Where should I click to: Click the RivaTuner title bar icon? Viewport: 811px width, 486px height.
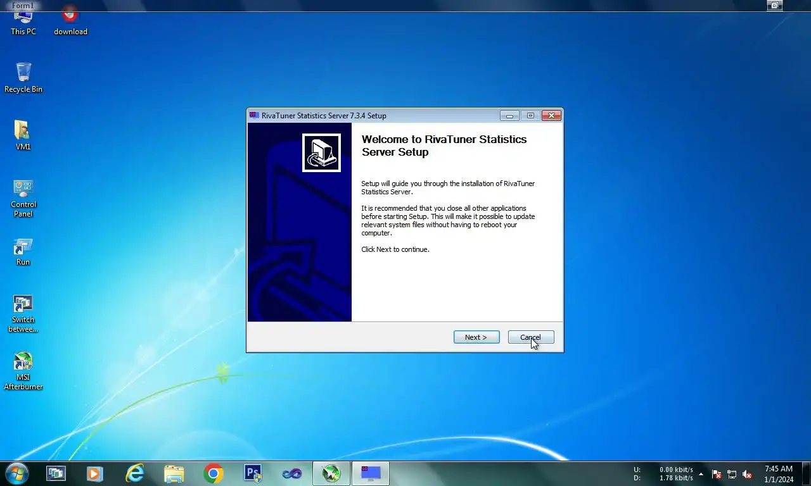click(254, 115)
